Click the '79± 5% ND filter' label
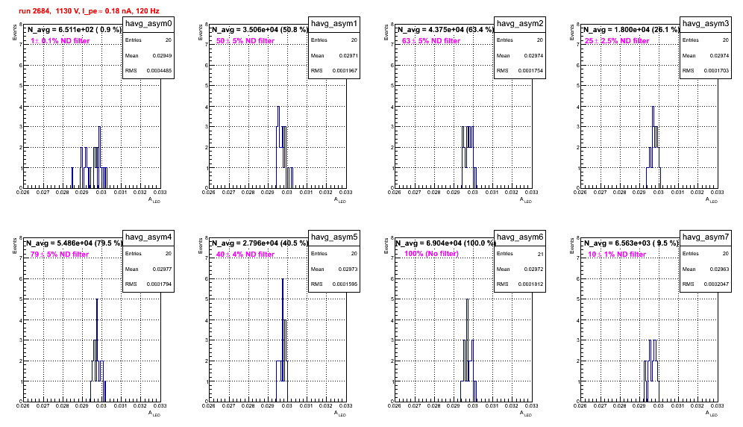 pos(60,255)
